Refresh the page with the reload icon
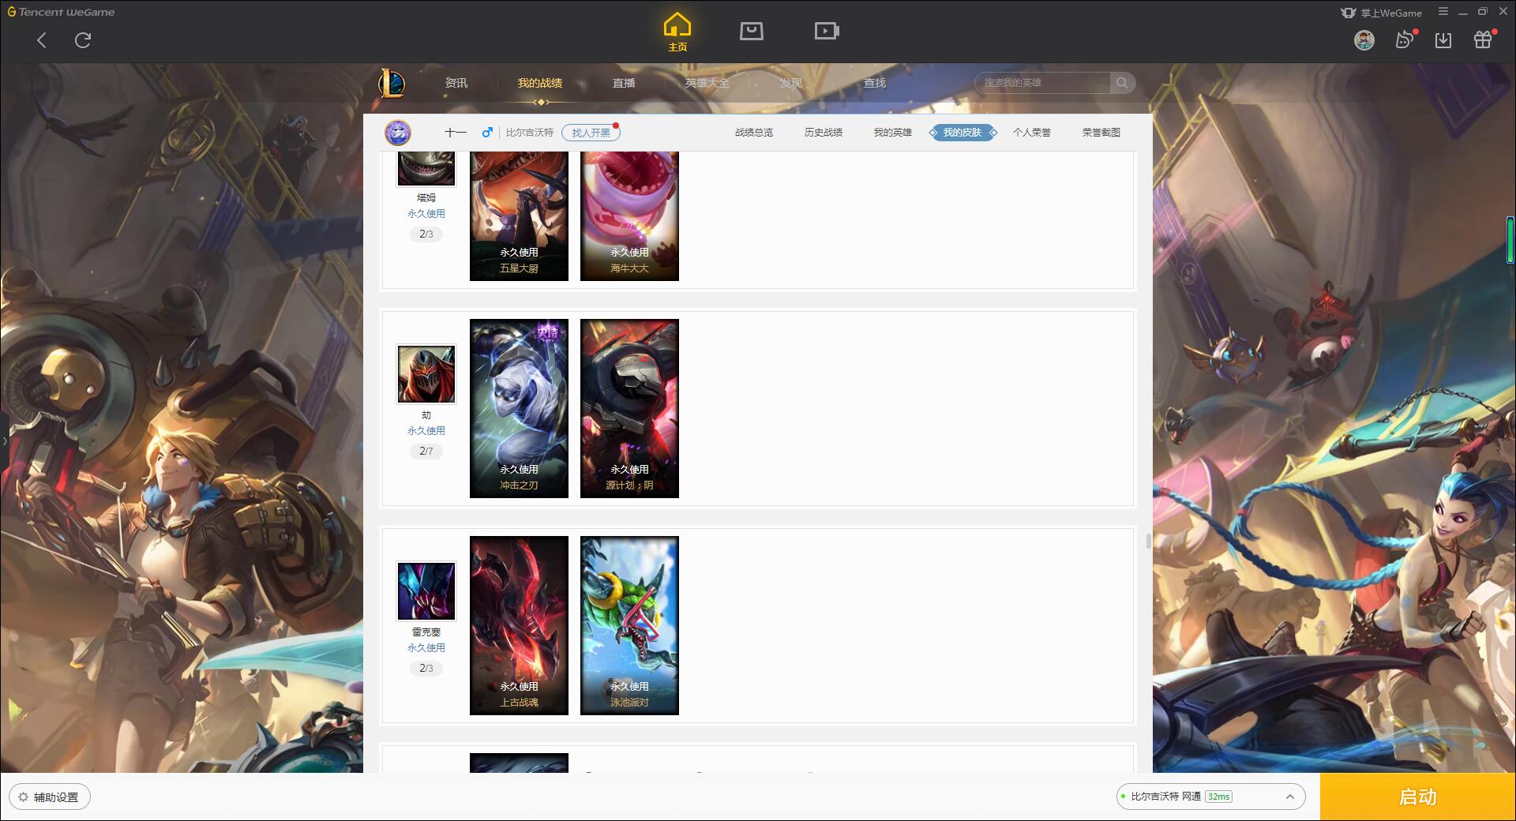The image size is (1516, 821). click(83, 40)
